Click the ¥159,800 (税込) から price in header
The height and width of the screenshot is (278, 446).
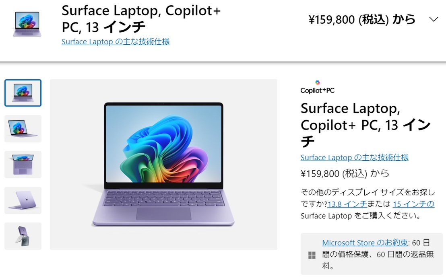pos(361,20)
